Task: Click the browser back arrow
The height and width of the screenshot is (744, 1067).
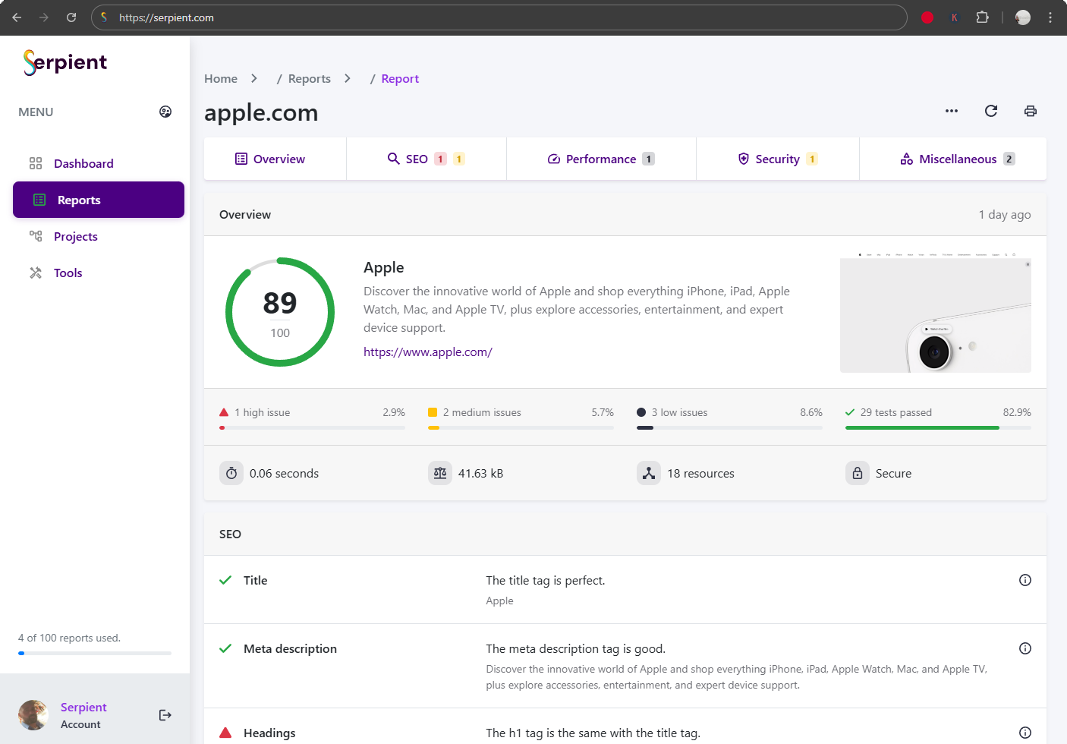Action: point(17,17)
